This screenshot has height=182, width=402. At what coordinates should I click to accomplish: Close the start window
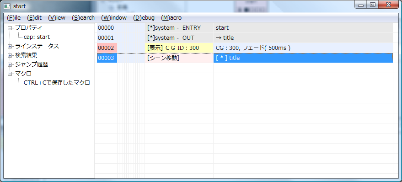click(388, 5)
